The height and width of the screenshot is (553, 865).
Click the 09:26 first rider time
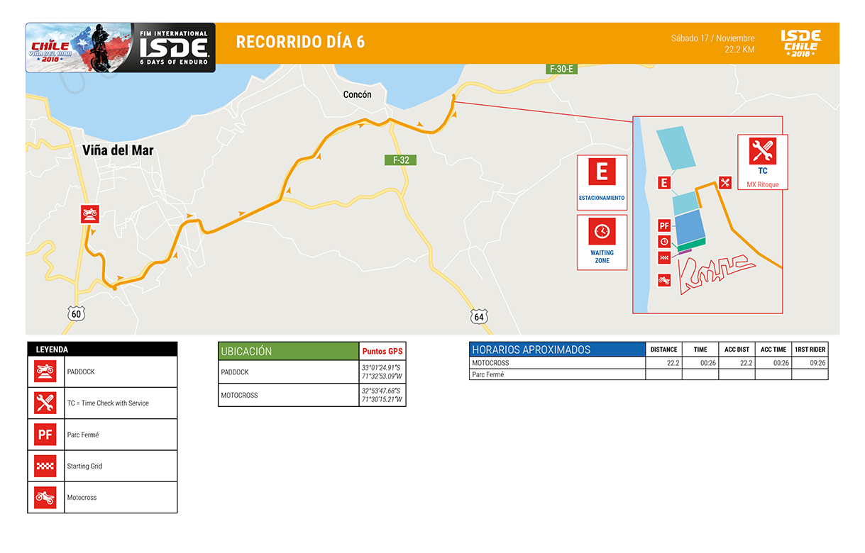pyautogui.click(x=817, y=363)
